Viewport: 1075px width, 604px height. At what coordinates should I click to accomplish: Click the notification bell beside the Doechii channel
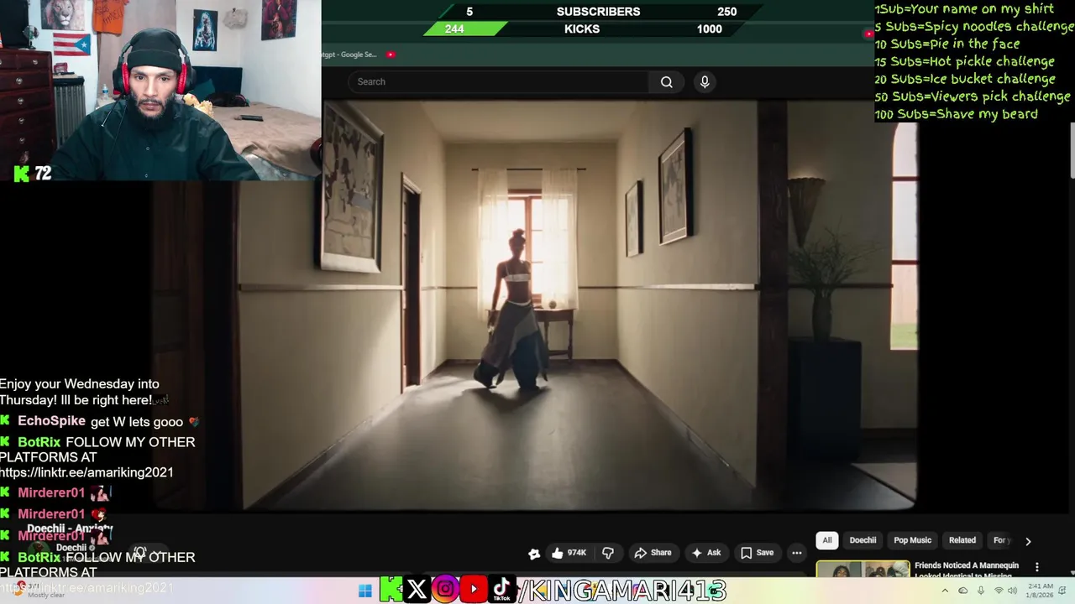(141, 553)
